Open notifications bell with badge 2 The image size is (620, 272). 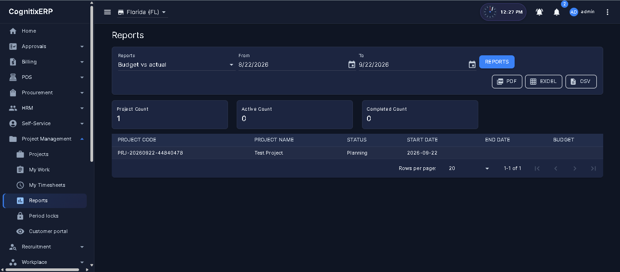pos(556,12)
